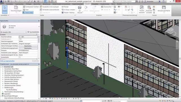Open the Zusammenarbeit ribbon tab

tap(77, 4)
